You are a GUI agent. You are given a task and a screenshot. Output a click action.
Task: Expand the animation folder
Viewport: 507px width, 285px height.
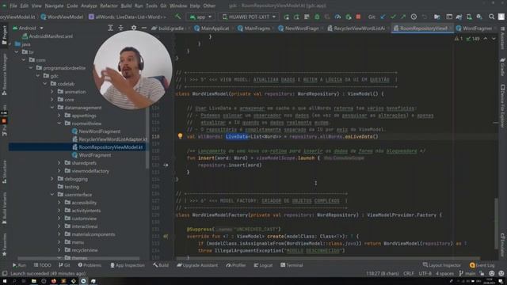point(52,92)
